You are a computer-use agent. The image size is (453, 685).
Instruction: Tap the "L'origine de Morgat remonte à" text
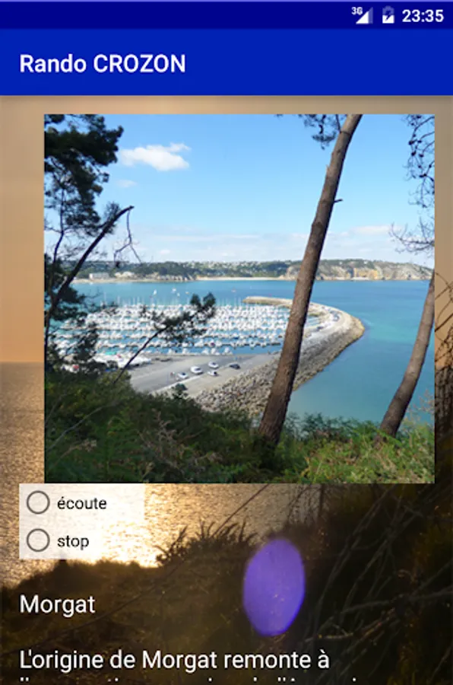[x=174, y=660]
